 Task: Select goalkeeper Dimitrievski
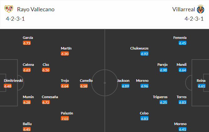[x=13, y=81]
